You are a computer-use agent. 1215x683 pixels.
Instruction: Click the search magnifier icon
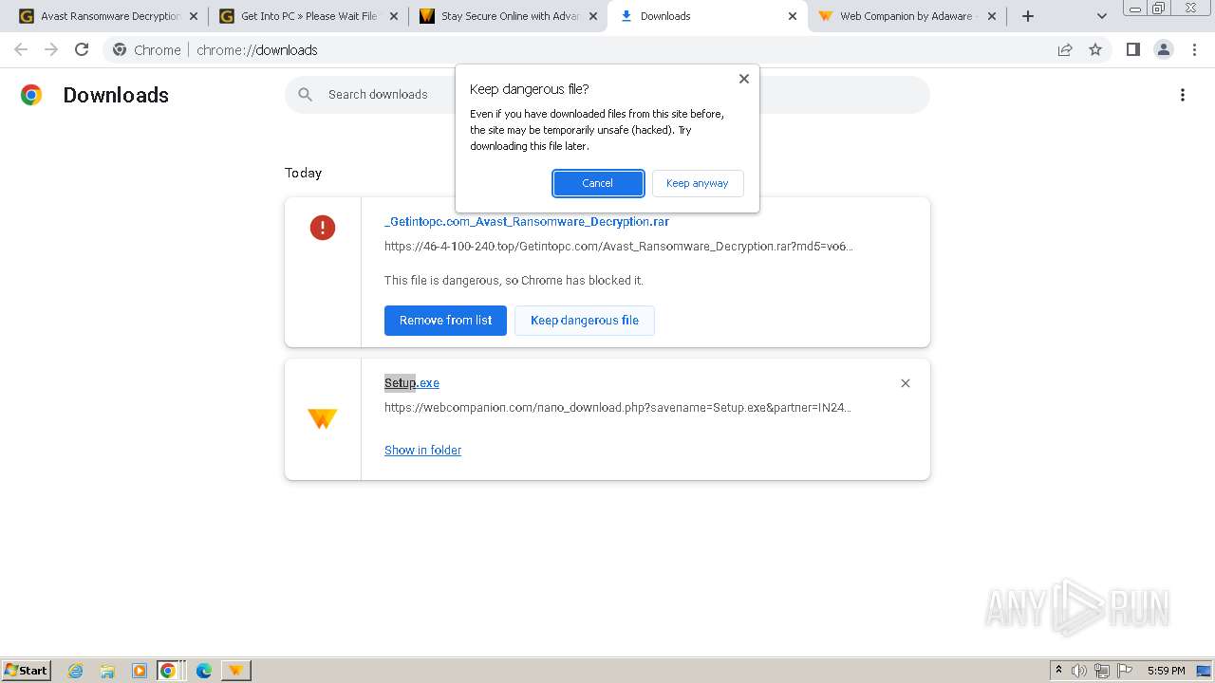coord(305,95)
